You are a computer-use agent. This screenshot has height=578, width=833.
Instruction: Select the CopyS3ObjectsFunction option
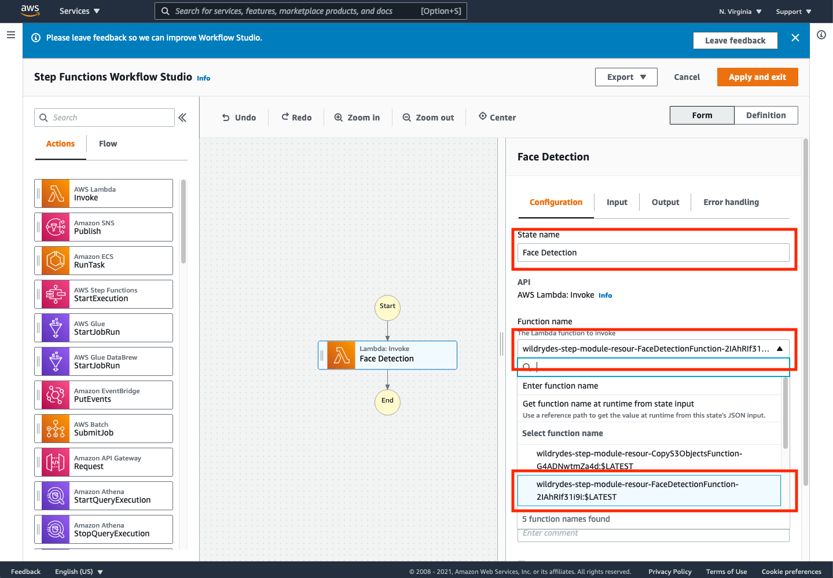[649, 460]
